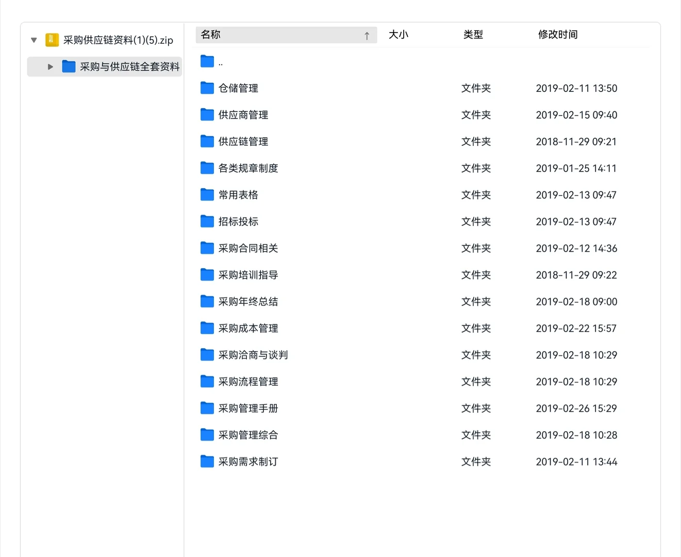Expand the 采购与供应链全套资料 tree node
This screenshot has height=557, width=681.
(x=50, y=66)
